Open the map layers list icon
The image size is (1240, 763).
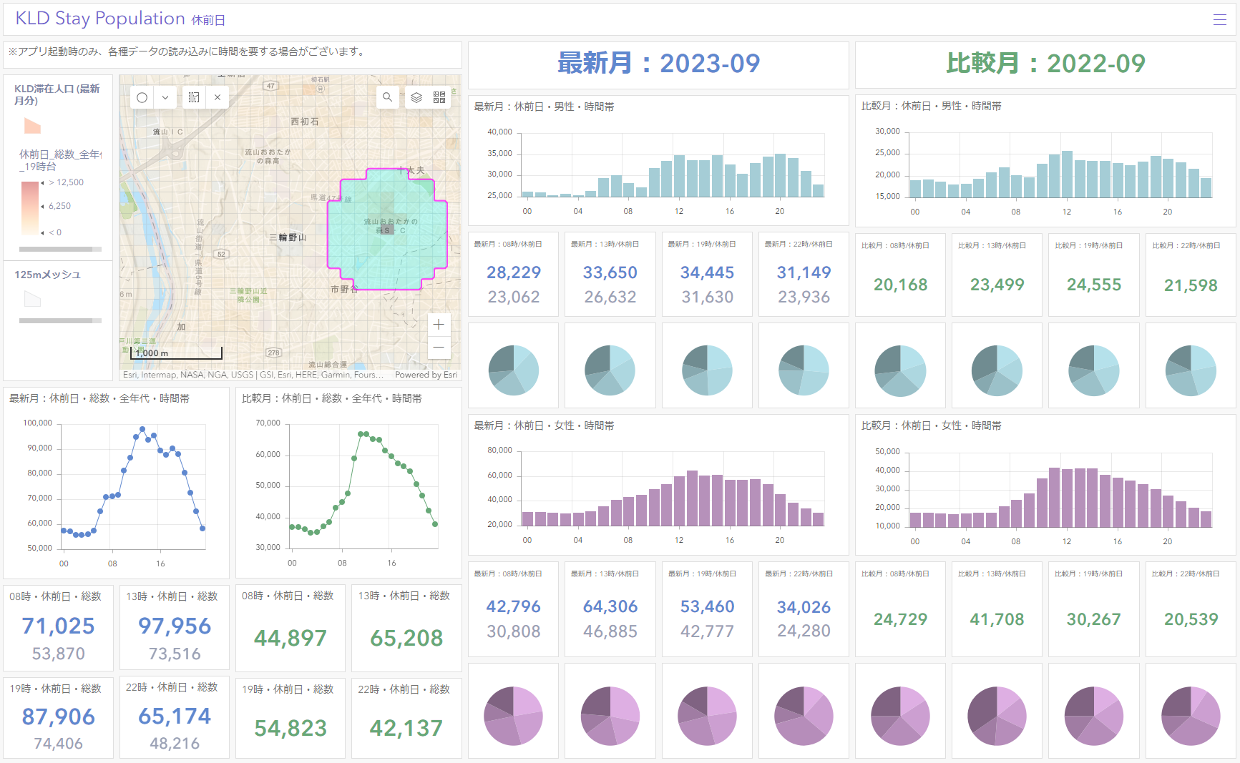tap(416, 97)
